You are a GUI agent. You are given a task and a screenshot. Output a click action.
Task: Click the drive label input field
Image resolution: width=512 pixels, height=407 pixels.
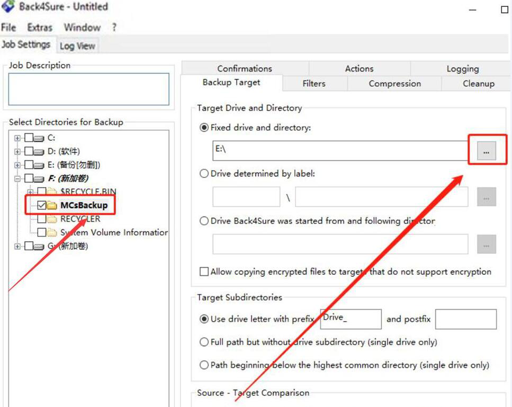point(246,197)
